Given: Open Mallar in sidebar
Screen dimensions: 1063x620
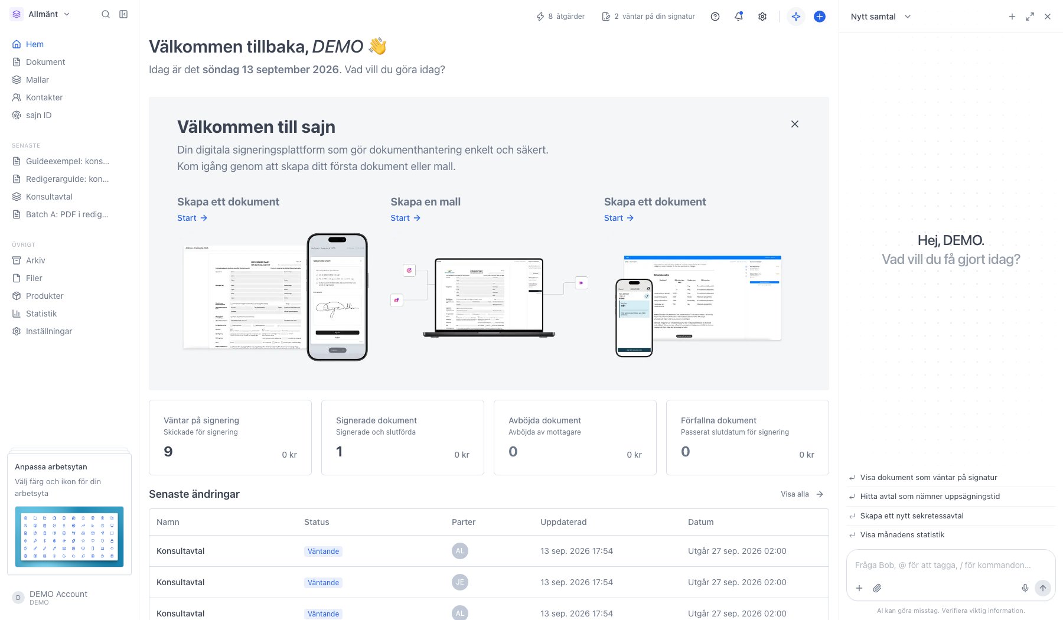Looking at the screenshot, I should click(69, 80).
